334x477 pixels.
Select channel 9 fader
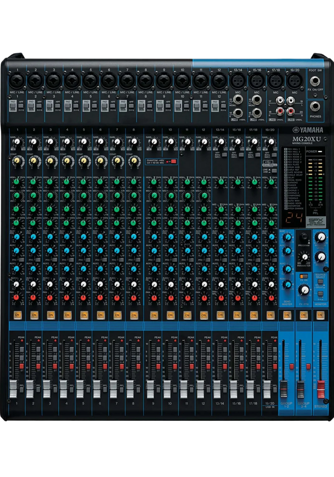click(151, 389)
